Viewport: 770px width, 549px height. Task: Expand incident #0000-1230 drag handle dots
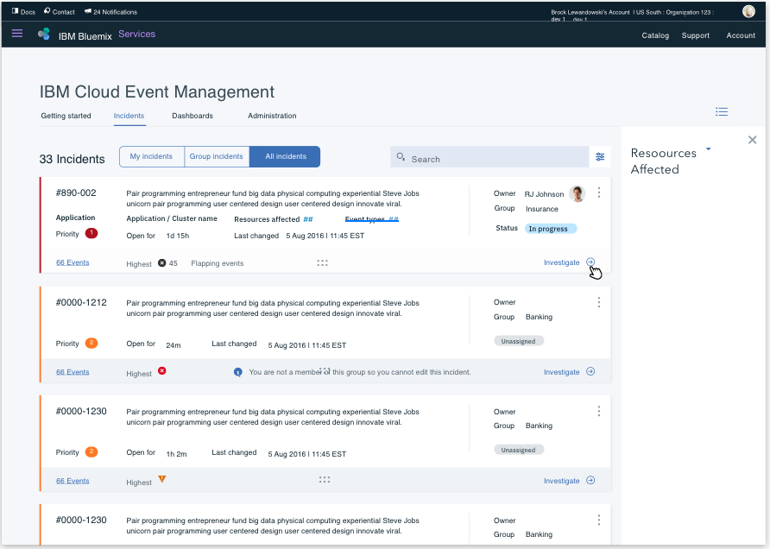324,480
